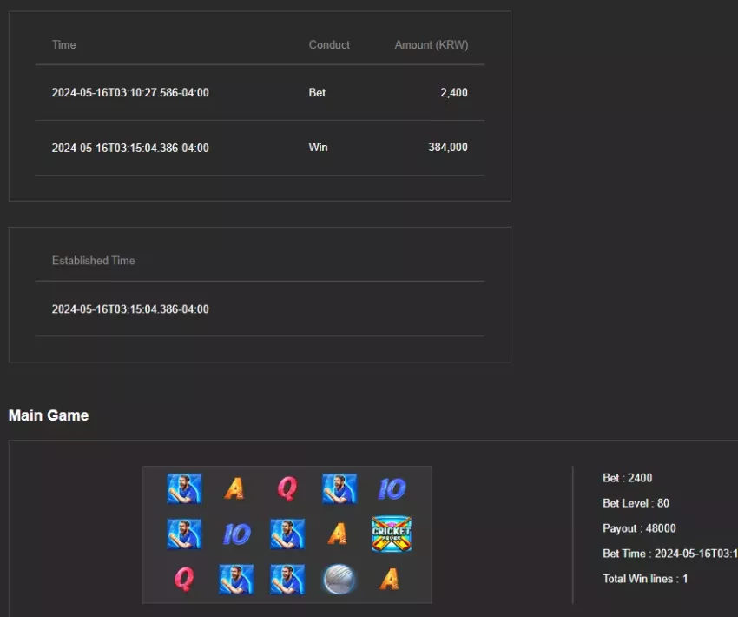
Task: Select the blue 10 in the top-right corner
Action: [x=392, y=488]
